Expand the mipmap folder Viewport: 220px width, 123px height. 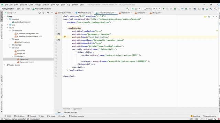(x=10, y=45)
